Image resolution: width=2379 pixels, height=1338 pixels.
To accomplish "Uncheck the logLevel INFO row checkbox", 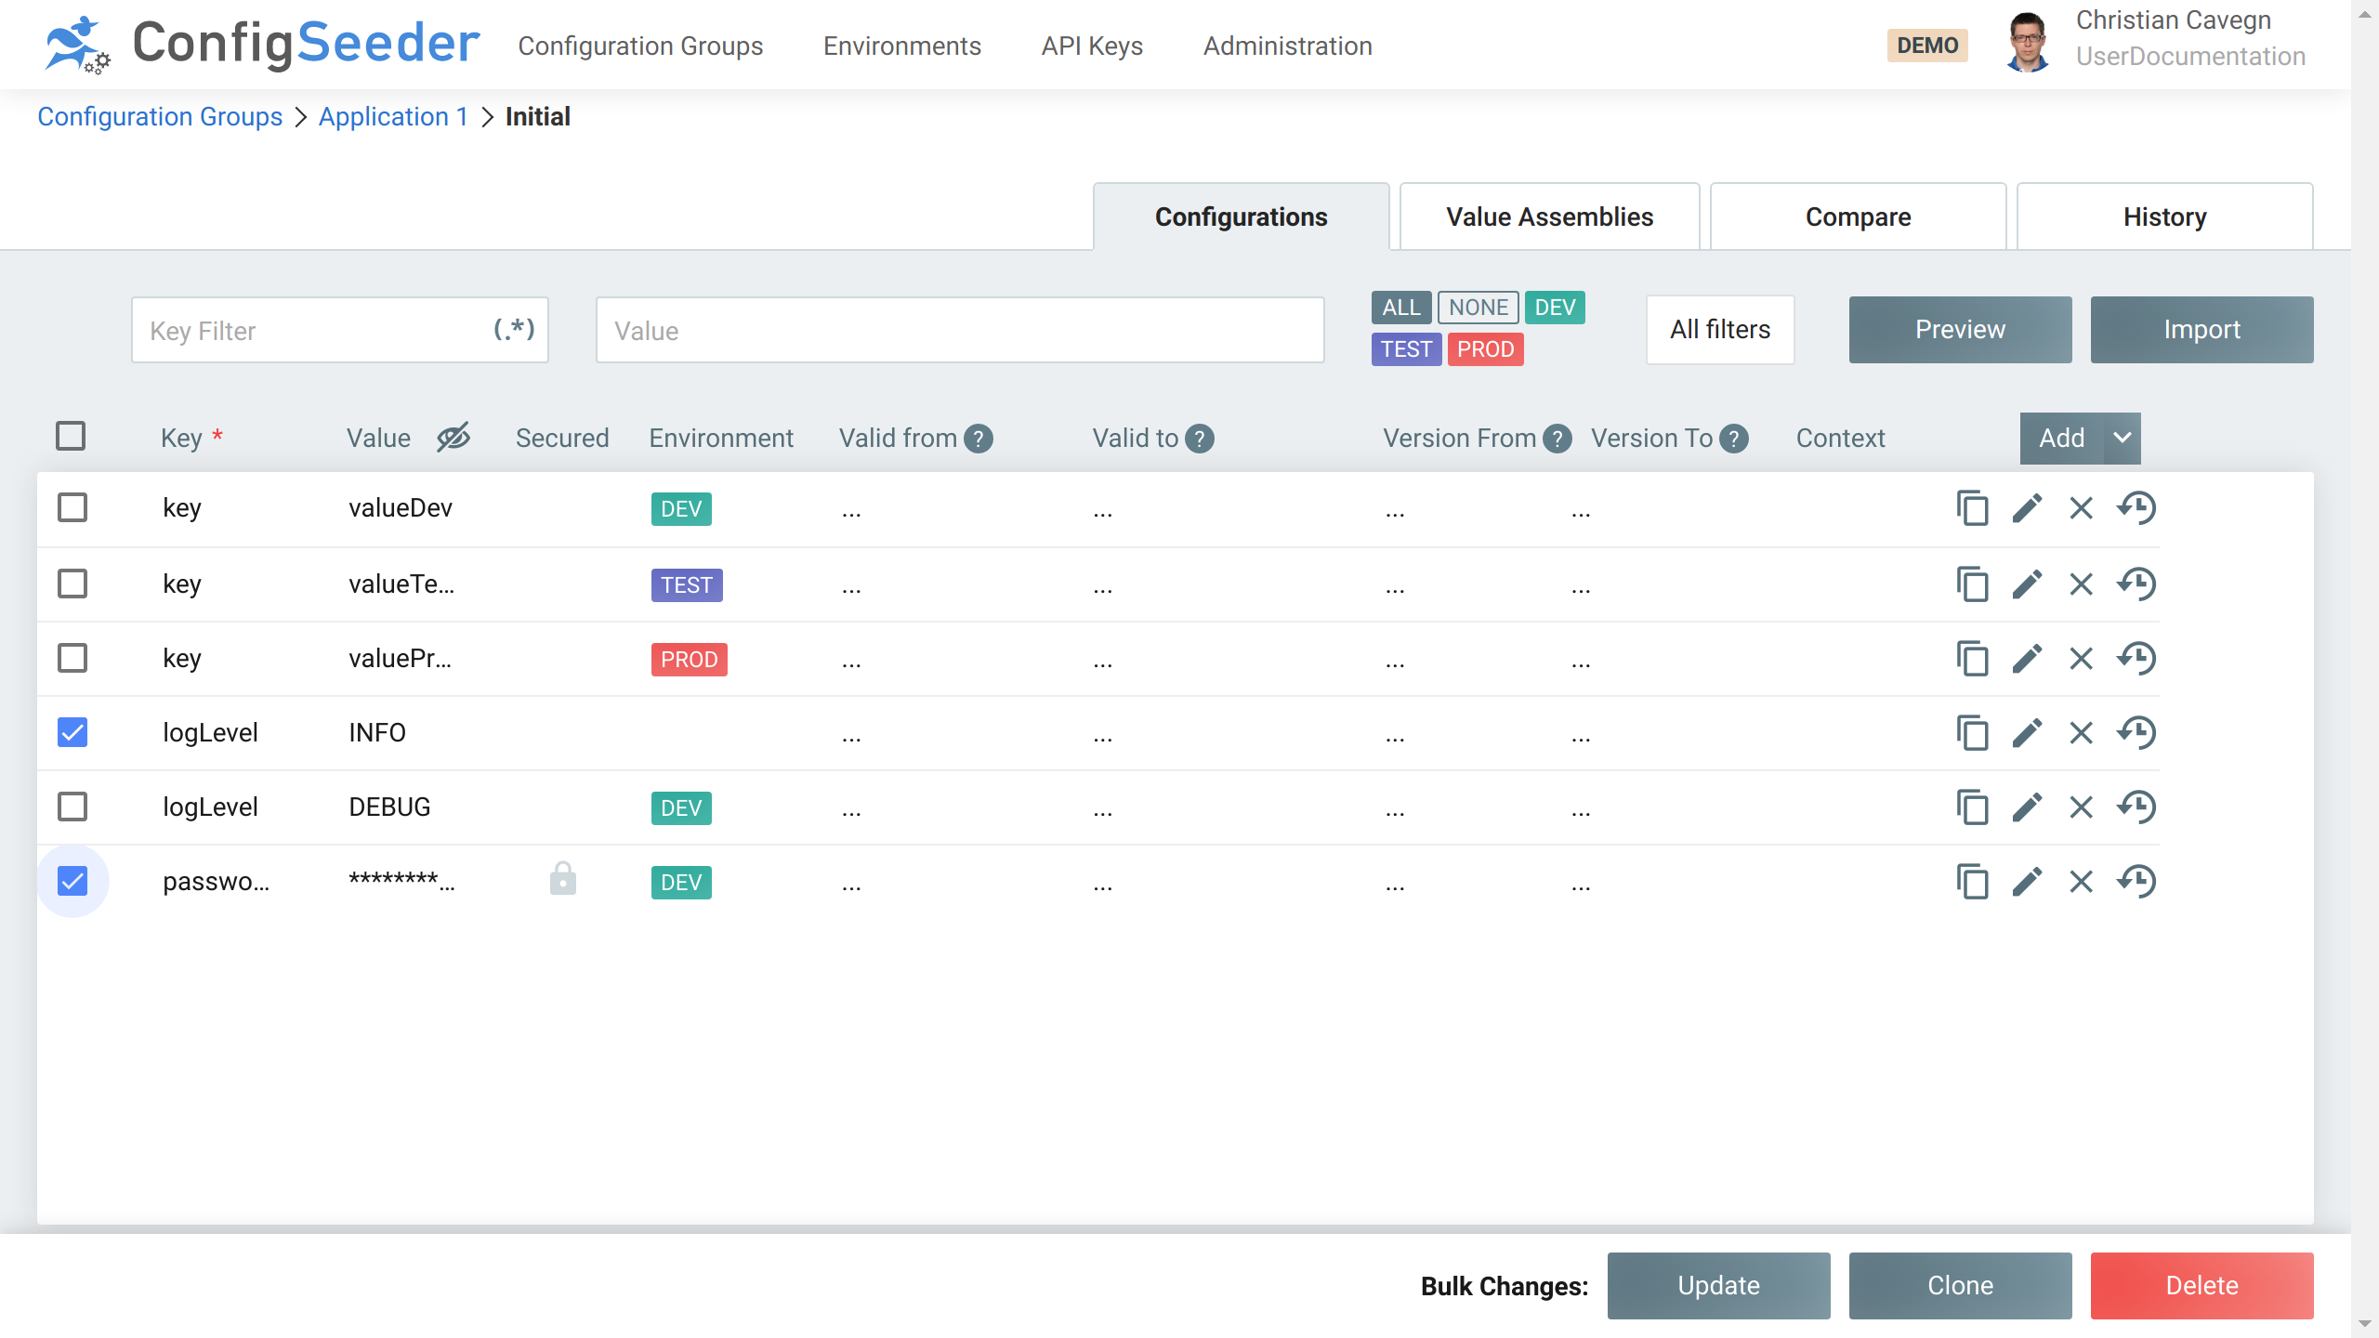I will pos(72,732).
